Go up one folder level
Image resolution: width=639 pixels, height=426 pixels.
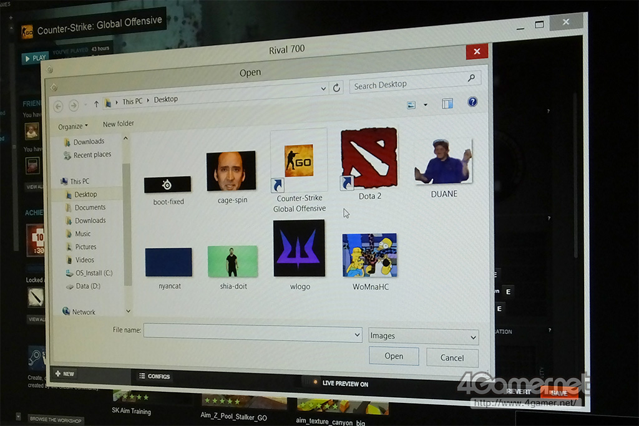[96, 104]
